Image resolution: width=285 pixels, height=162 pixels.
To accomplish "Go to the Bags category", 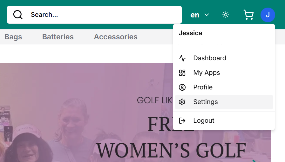I will tap(13, 37).
